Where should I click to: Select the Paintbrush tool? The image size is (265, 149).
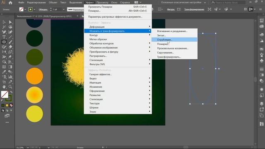pyautogui.click(x=10, y=42)
